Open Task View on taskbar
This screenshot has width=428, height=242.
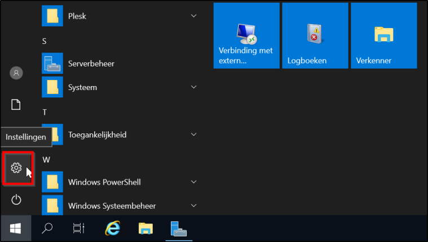[x=79, y=228]
